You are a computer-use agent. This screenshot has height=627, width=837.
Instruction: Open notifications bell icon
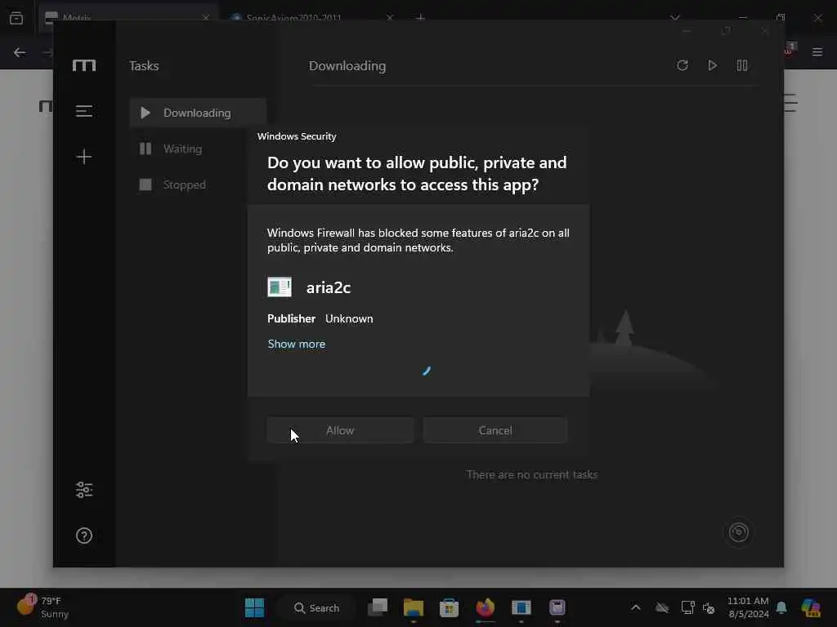point(781,607)
